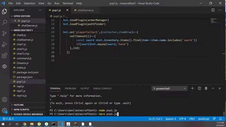226x127 pixels.
Task: Change the UTF-8 encoding setting
Action: [183, 119]
